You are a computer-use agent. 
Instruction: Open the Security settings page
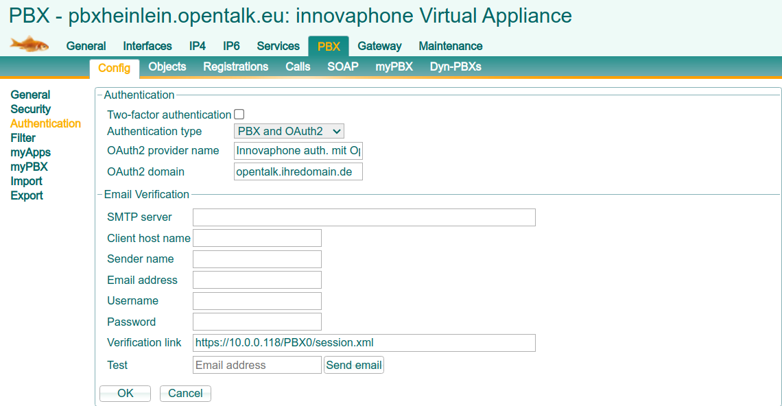click(30, 108)
